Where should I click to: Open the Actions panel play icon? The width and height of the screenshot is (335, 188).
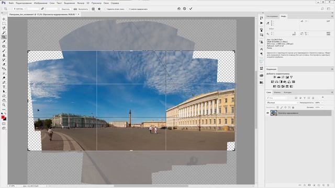tap(262, 23)
